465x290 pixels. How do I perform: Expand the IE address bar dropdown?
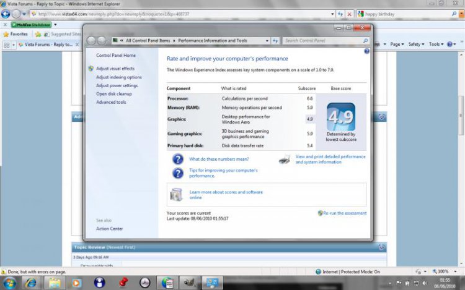coord(332,14)
